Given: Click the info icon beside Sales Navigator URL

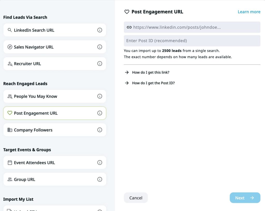Looking at the screenshot, I should point(100,47).
